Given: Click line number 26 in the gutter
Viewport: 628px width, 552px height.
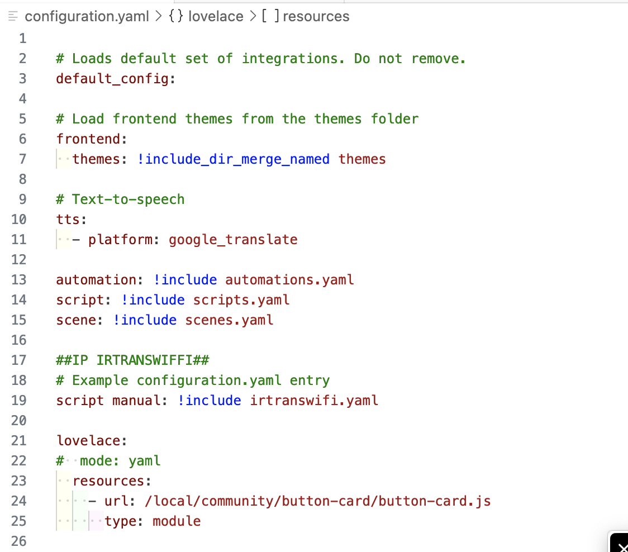Looking at the screenshot, I should [x=19, y=541].
